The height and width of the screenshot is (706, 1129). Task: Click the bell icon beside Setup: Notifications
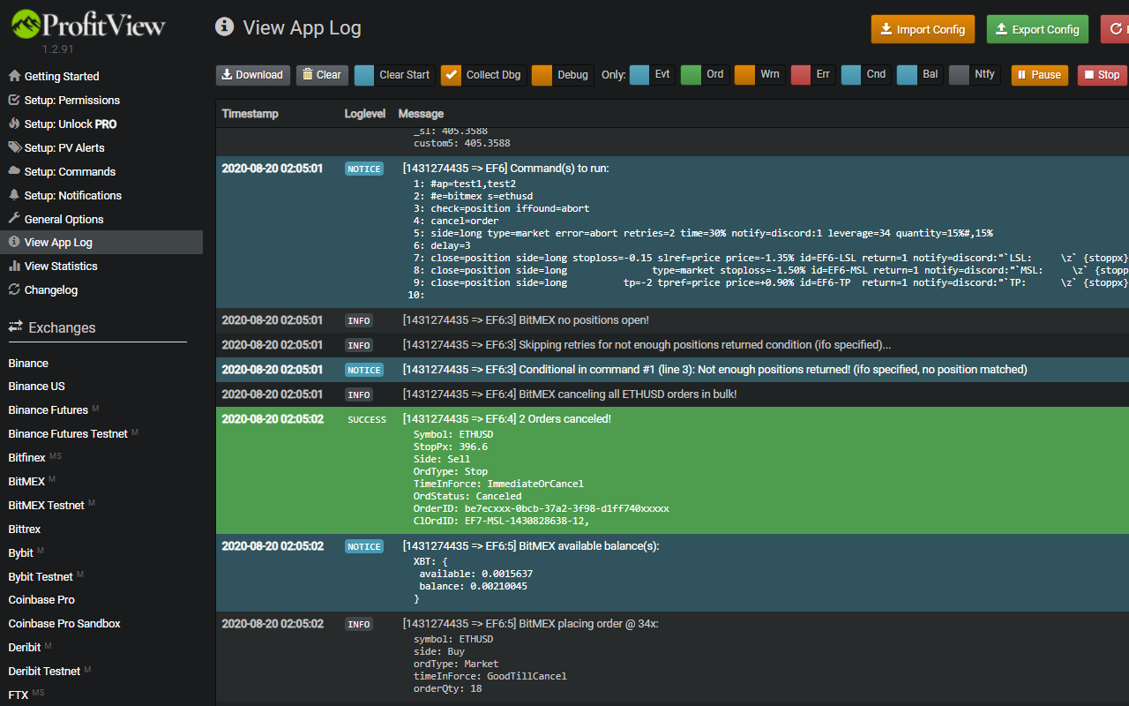(x=14, y=195)
